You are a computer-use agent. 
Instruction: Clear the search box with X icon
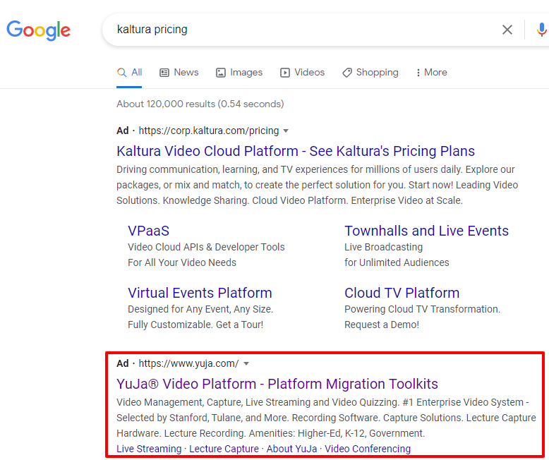tap(507, 30)
